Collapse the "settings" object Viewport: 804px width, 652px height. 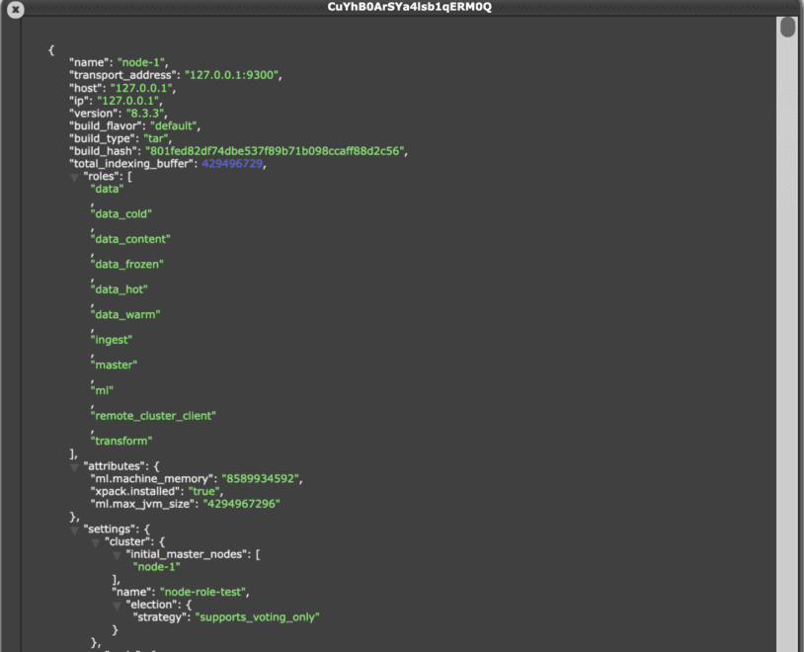(74, 530)
